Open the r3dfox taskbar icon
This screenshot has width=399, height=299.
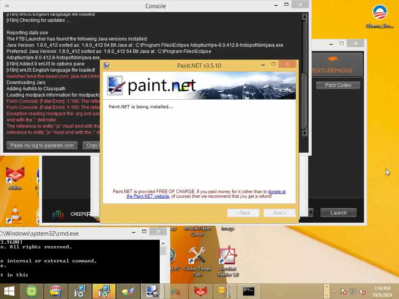click(x=201, y=291)
